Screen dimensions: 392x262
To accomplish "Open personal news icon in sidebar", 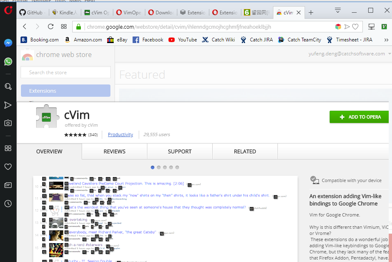I will click(8, 185).
